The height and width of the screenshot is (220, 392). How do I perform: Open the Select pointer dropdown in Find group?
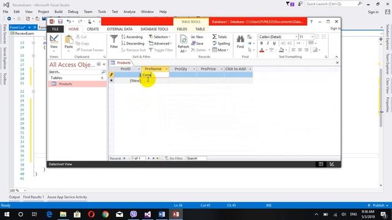click(x=251, y=50)
